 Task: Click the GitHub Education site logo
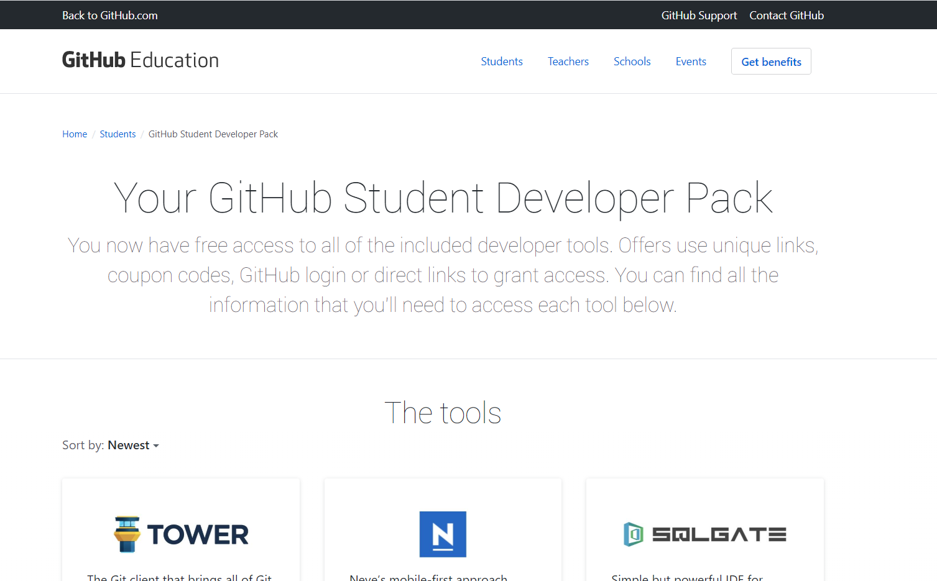pyautogui.click(x=141, y=60)
